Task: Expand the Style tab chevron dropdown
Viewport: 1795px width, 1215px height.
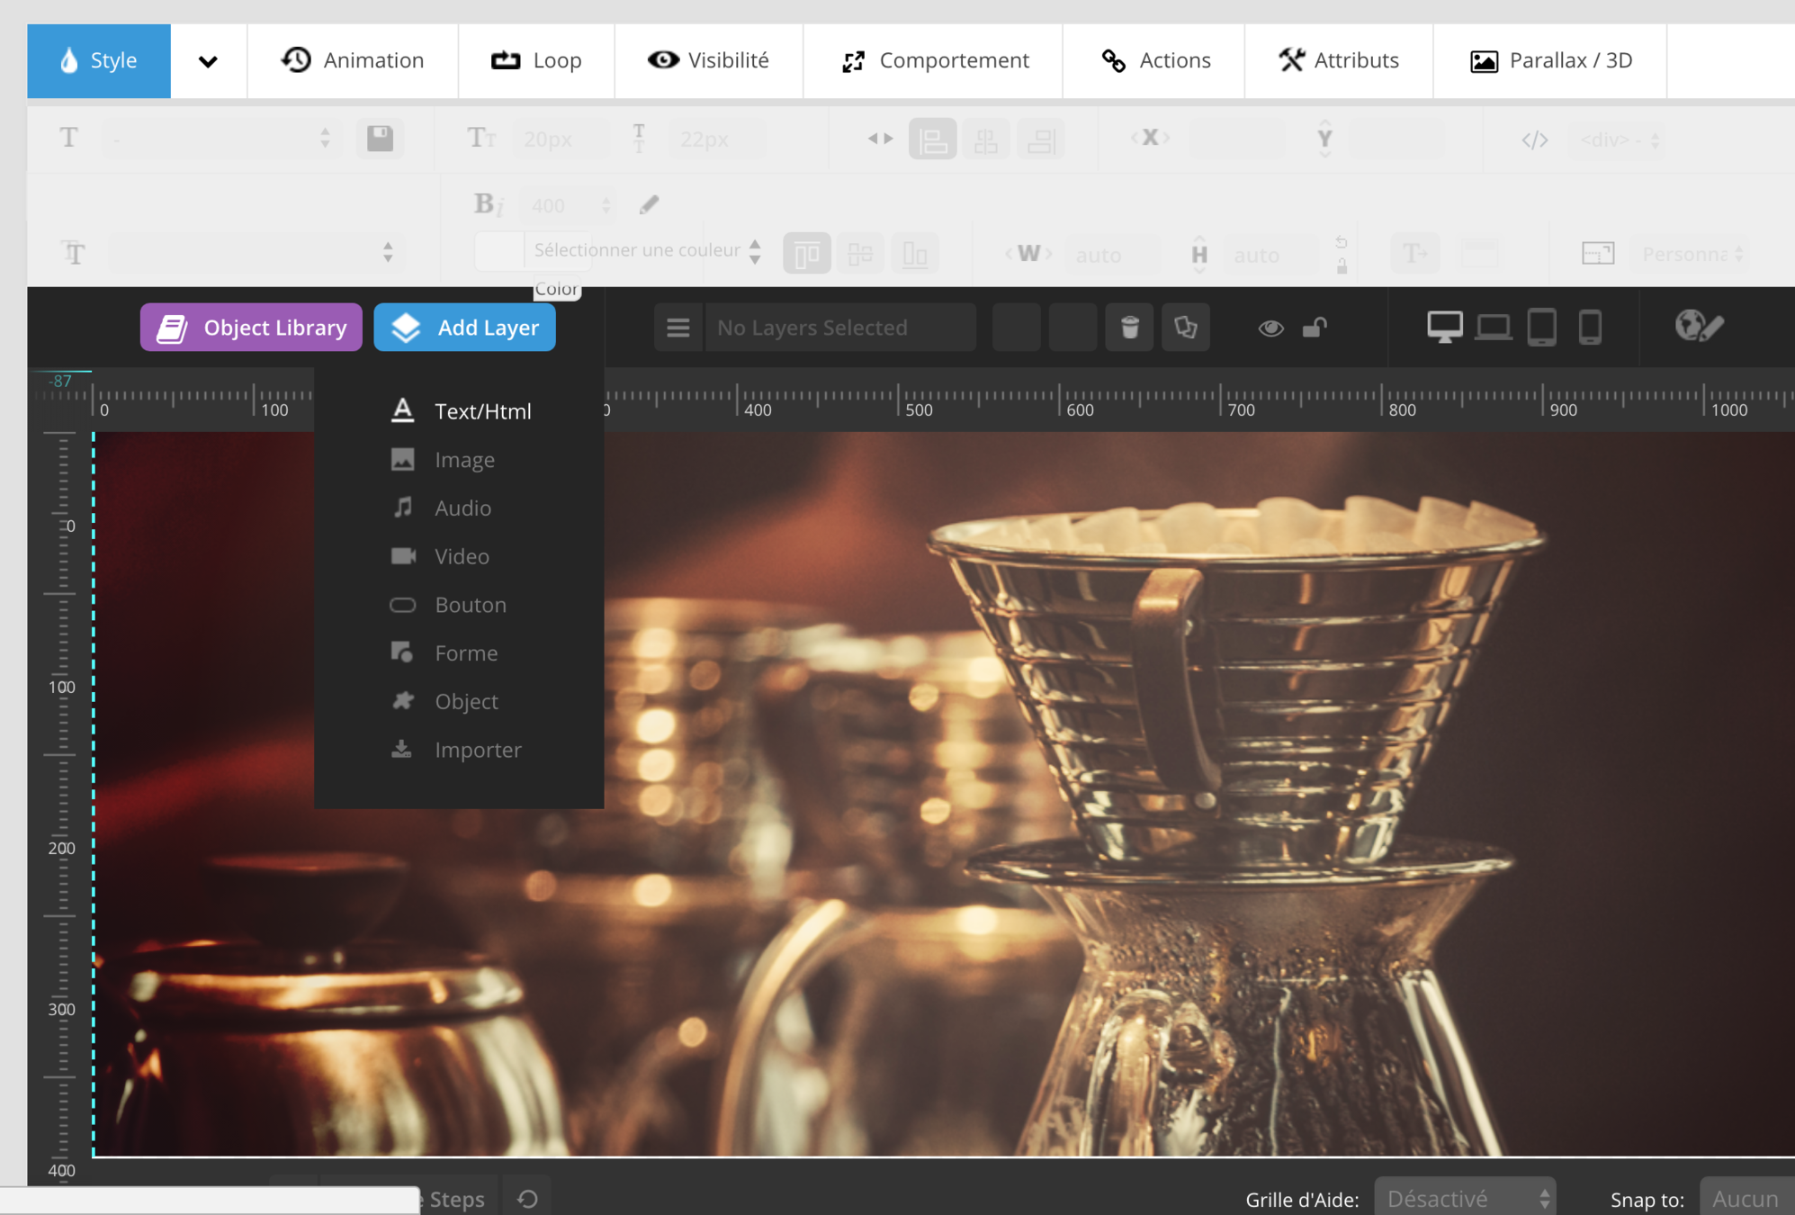Action: [x=208, y=61]
